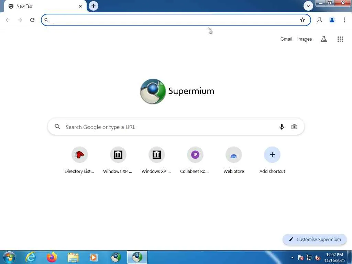Click the forward navigation arrow
Screen dimensions: 352x264
point(20,20)
